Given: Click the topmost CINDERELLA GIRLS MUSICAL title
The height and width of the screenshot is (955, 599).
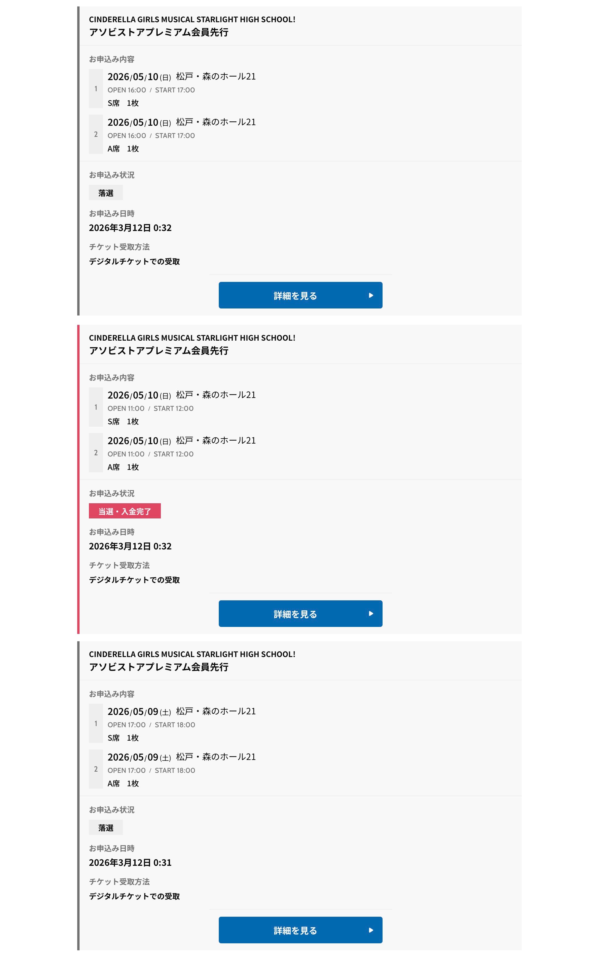Looking at the screenshot, I should pos(192,19).
